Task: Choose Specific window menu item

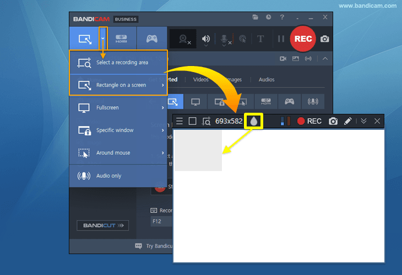Action: coord(118,130)
